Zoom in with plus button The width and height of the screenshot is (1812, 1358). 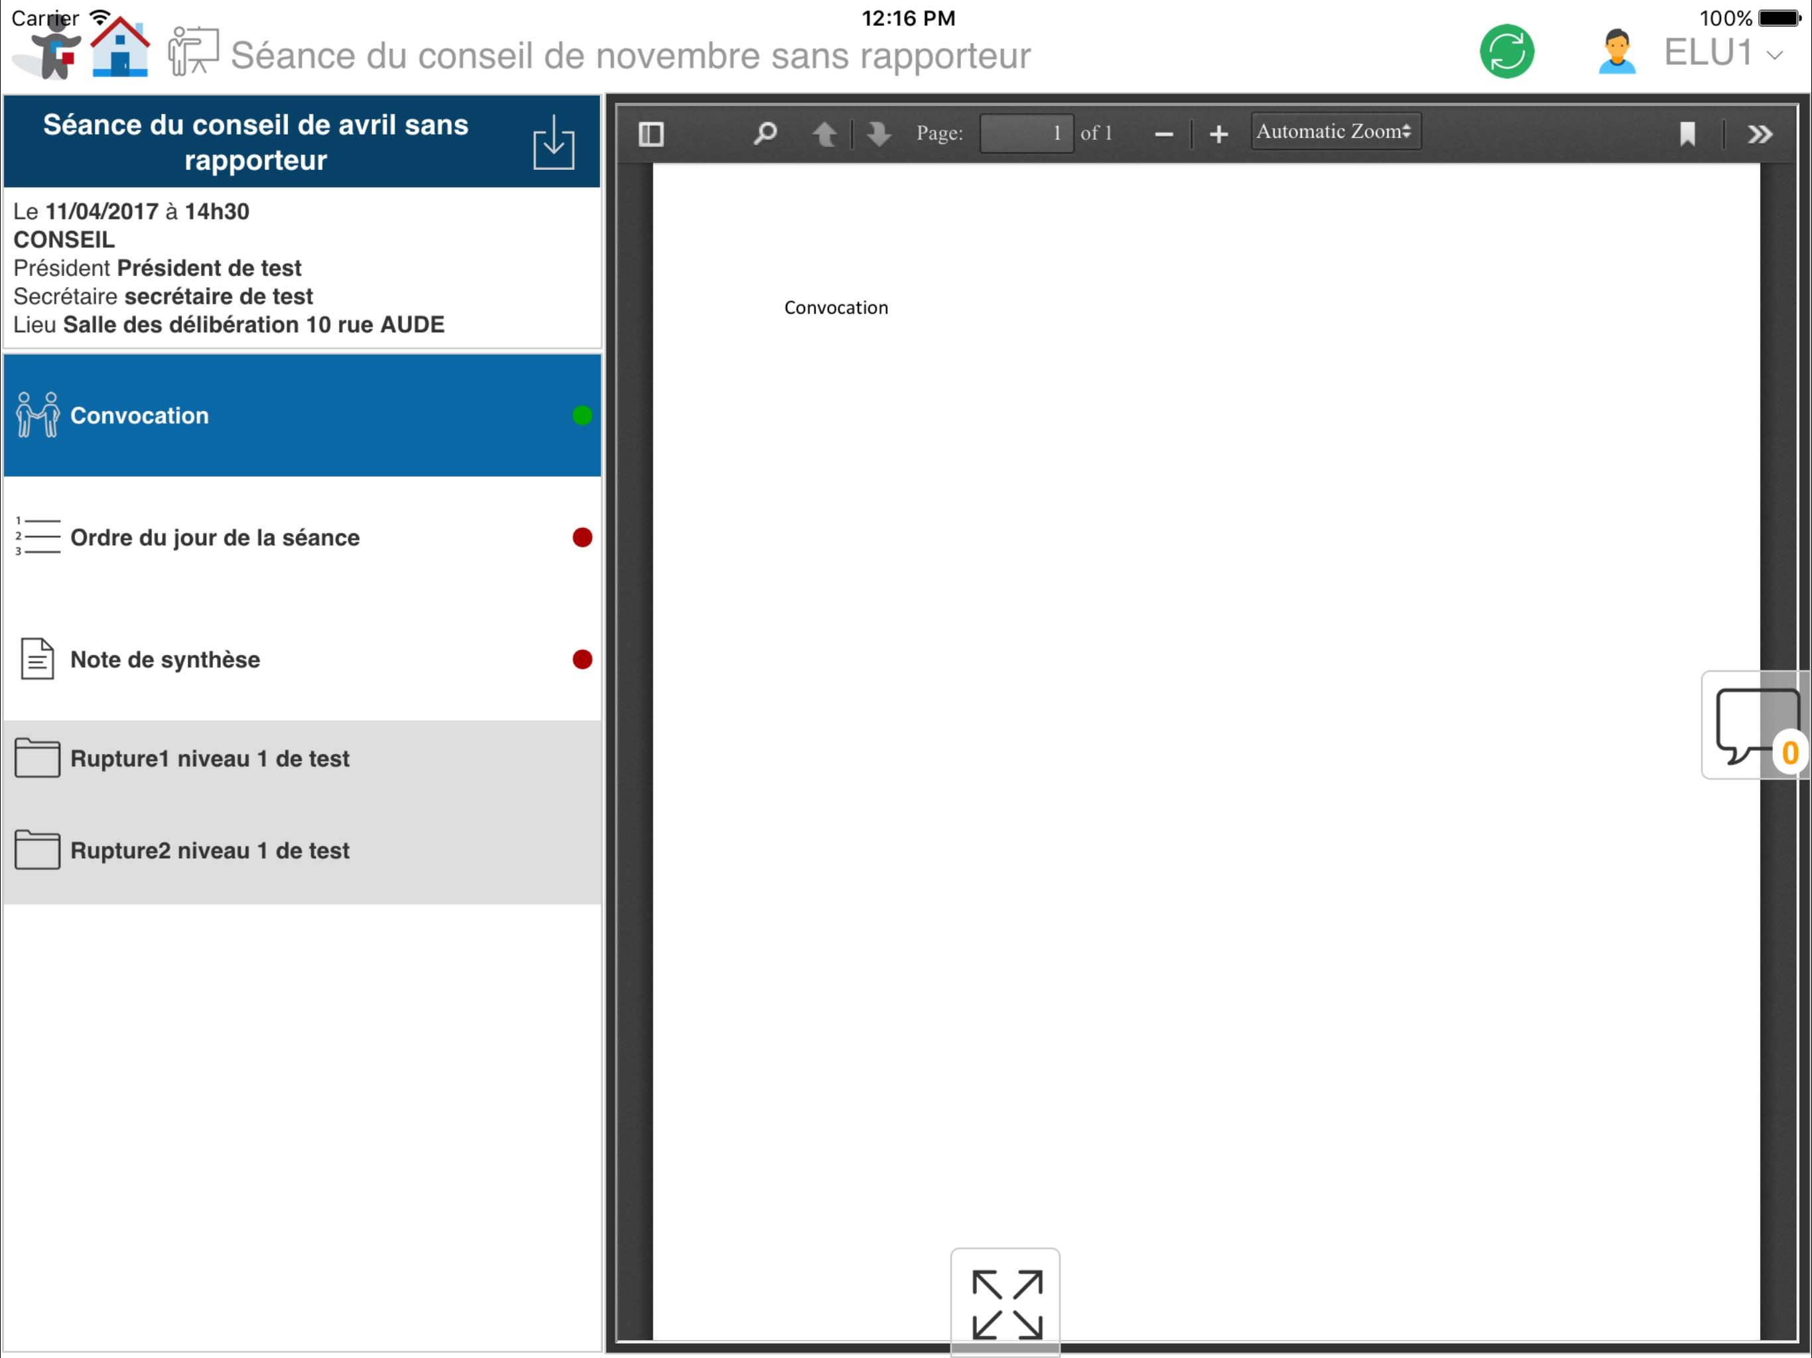point(1218,135)
